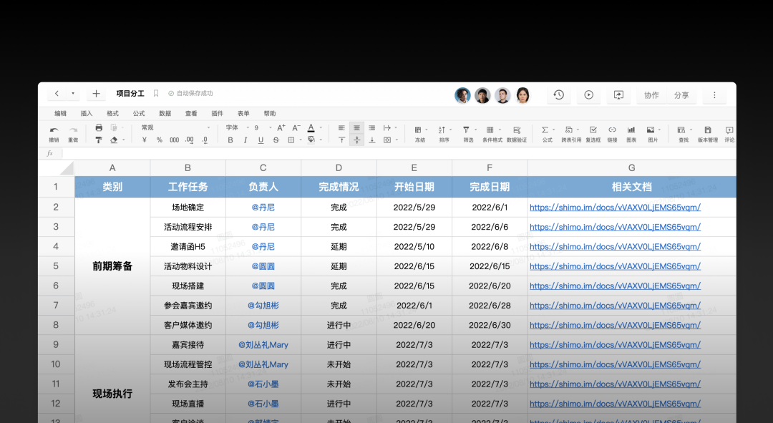This screenshot has width=773, height=423.
Task: Click the 协作 collaborate button
Action: (651, 95)
